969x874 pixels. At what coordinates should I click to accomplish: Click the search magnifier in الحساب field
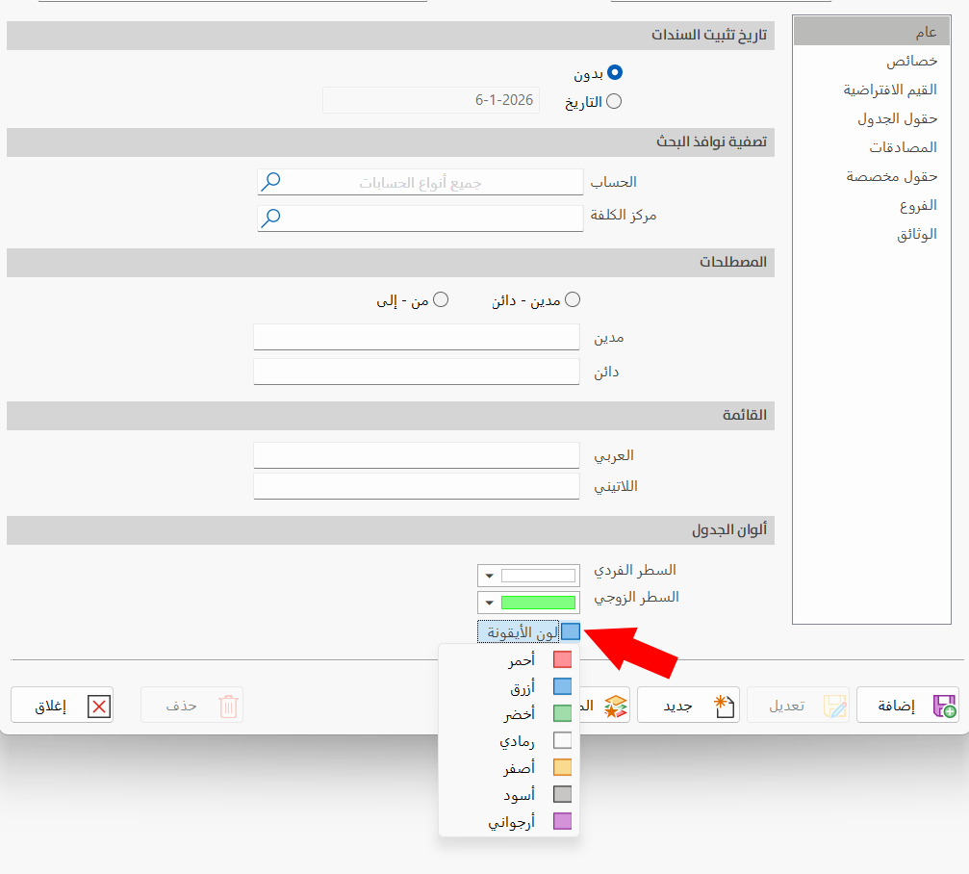[x=270, y=182]
